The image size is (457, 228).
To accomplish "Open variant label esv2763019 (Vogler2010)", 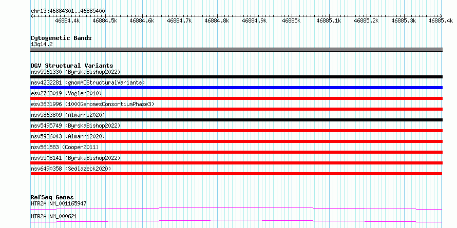I will (x=66, y=93).
